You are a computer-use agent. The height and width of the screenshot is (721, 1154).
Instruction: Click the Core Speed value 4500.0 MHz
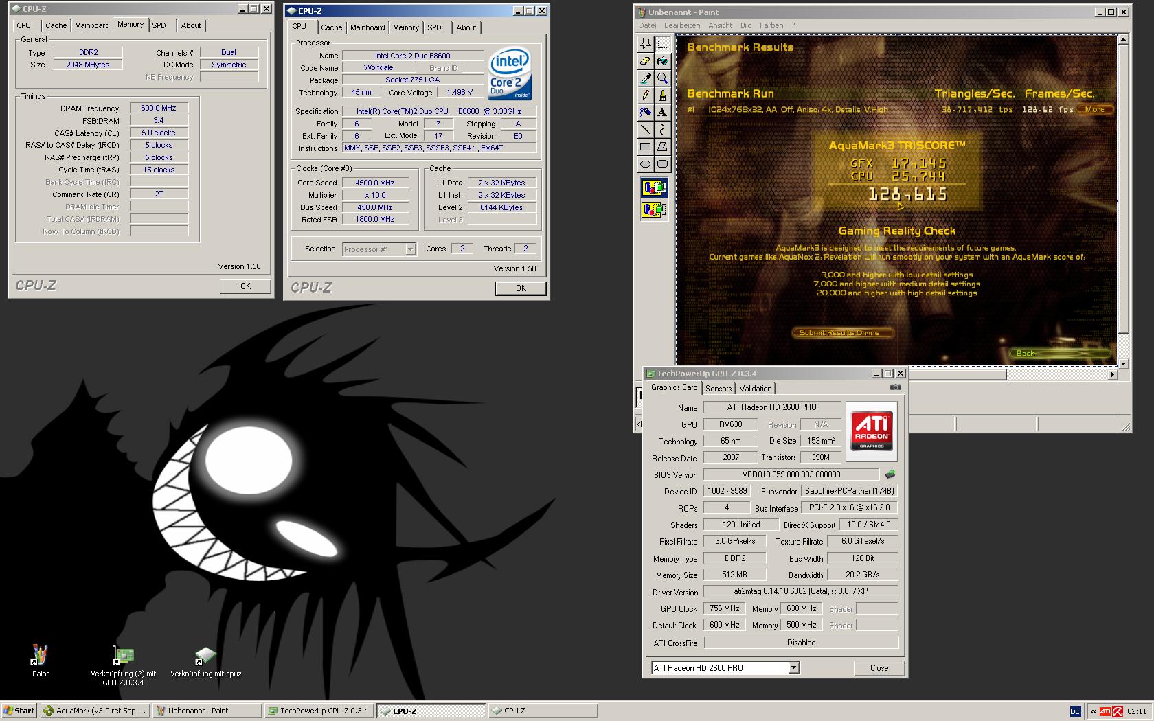[x=374, y=183]
